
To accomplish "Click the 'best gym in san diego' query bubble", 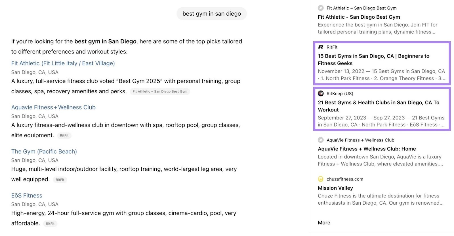I will (211, 14).
